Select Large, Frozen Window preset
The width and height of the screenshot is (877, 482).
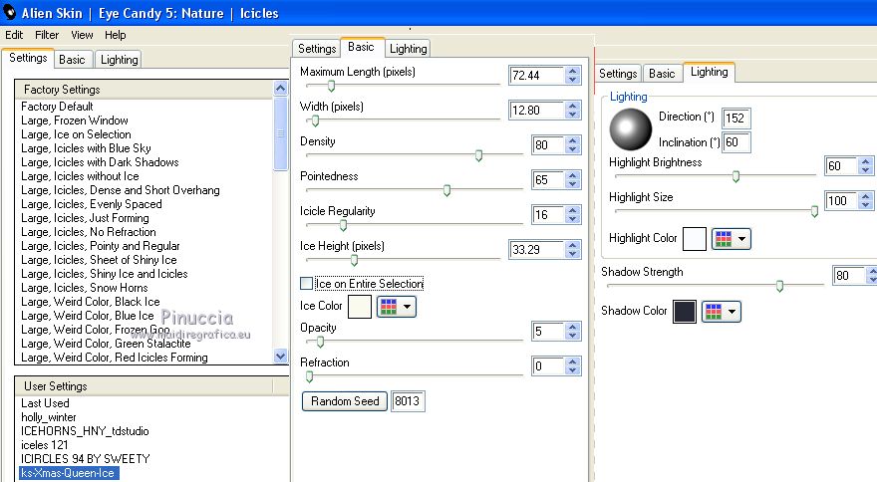(75, 120)
